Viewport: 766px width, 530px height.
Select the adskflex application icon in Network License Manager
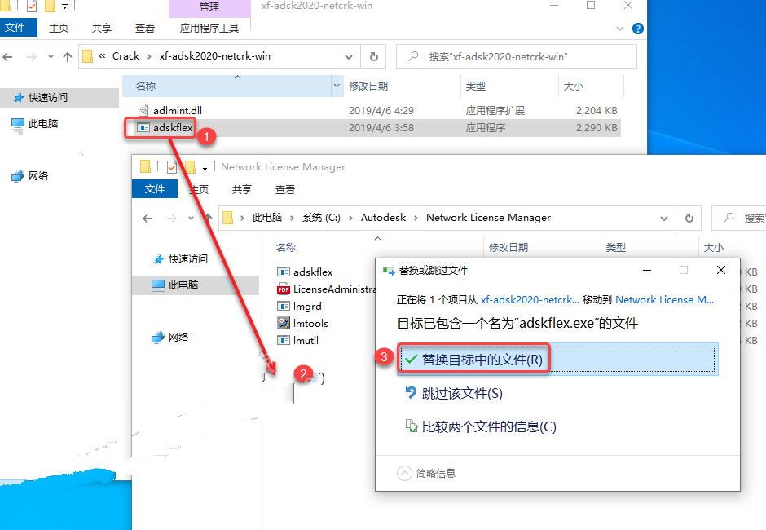(284, 272)
